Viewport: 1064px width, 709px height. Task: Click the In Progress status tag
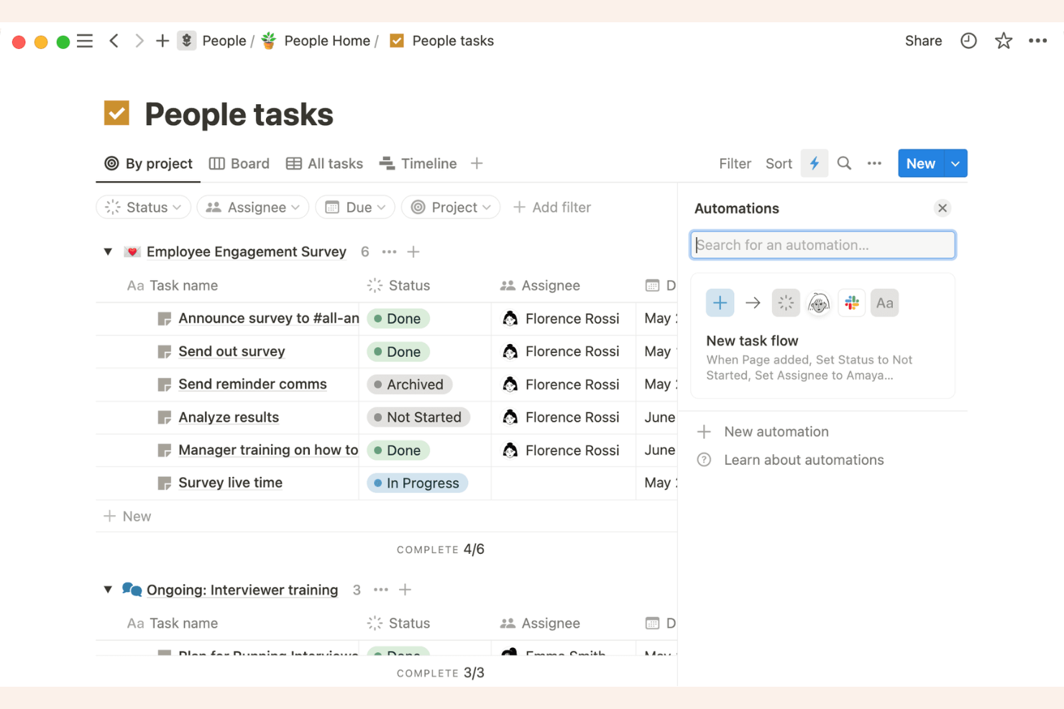417,483
